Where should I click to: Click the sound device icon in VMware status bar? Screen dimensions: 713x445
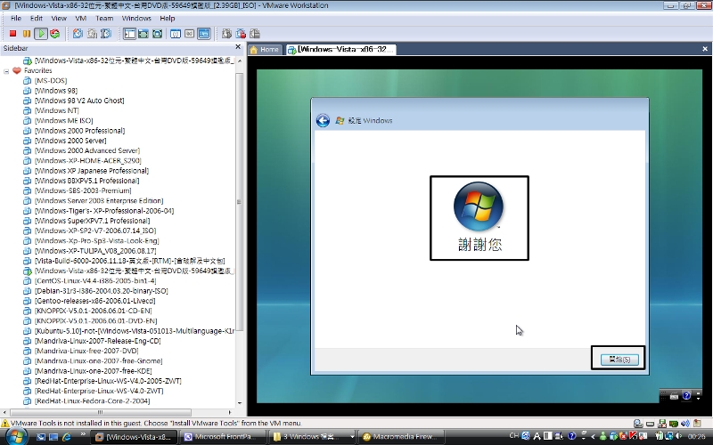click(685, 424)
